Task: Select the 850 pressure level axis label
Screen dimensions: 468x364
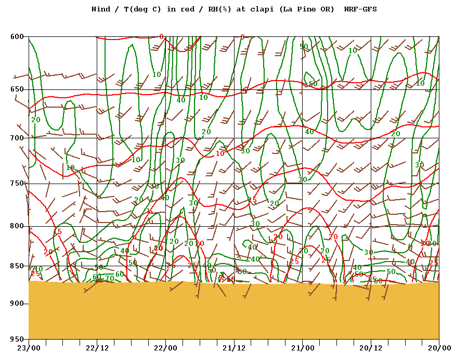Action: tap(17, 266)
